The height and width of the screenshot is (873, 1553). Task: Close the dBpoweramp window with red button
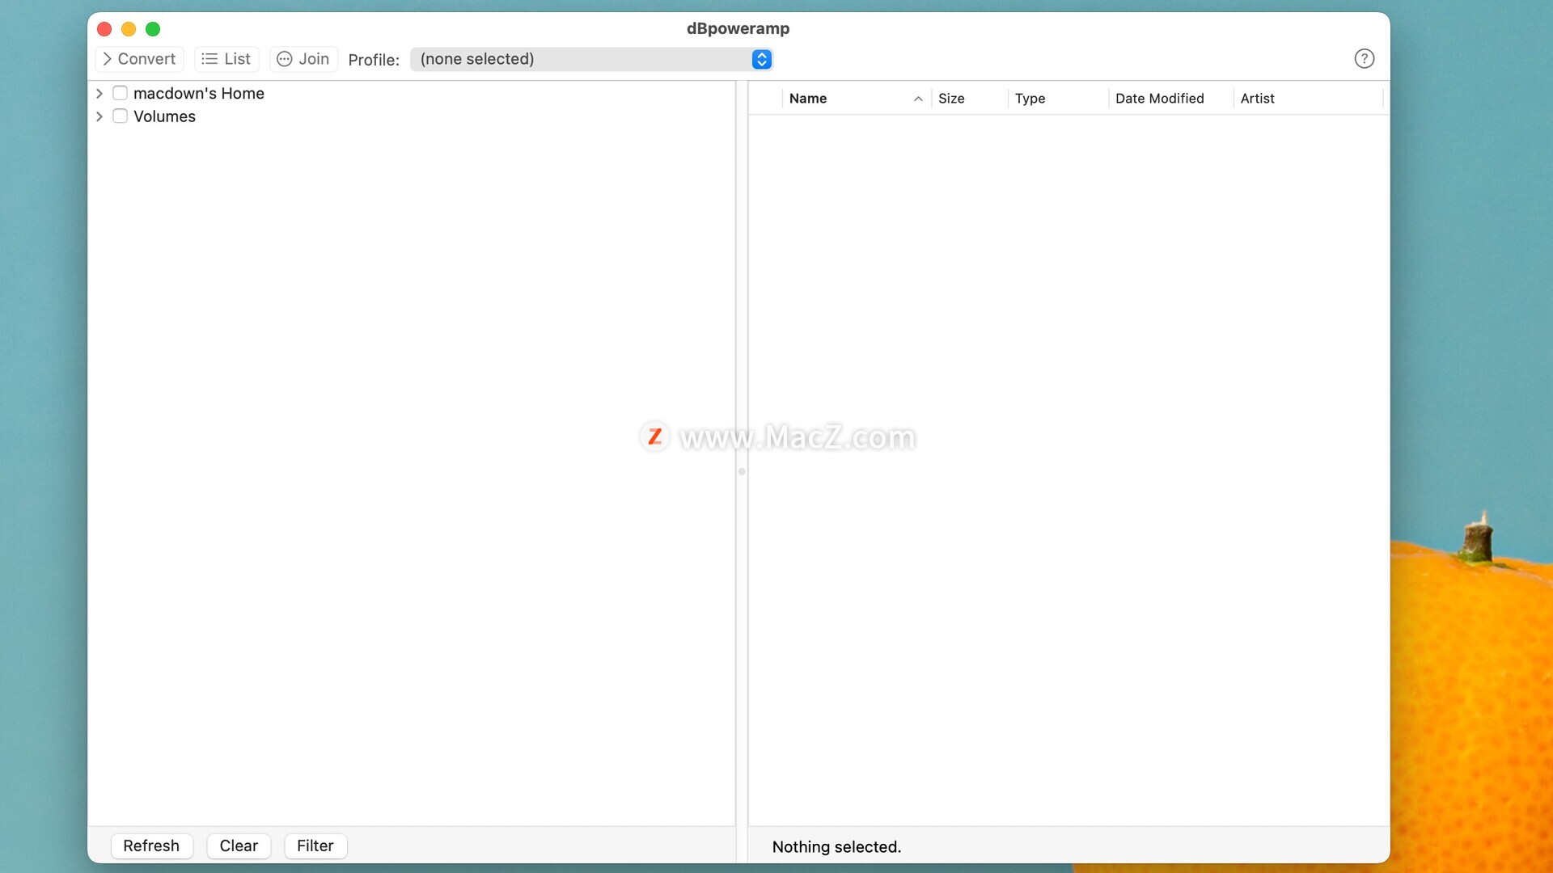(104, 29)
